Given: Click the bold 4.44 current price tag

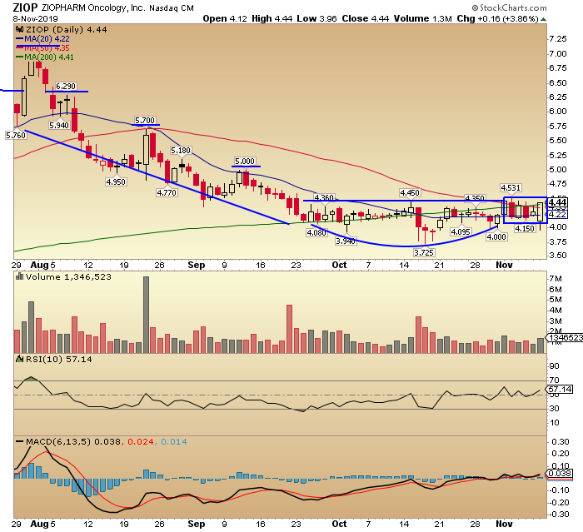Looking at the screenshot, I should (x=557, y=202).
